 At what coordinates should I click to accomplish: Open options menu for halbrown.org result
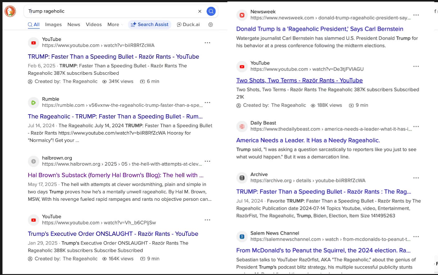click(x=208, y=161)
